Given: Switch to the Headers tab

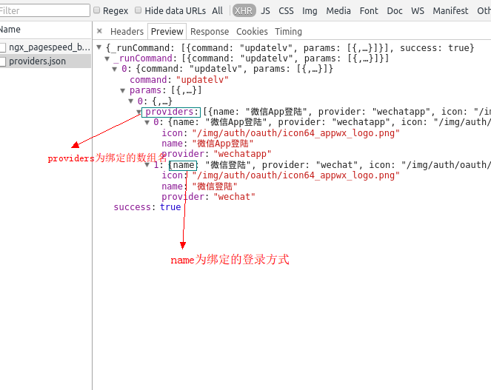Looking at the screenshot, I should pyautogui.click(x=127, y=32).
